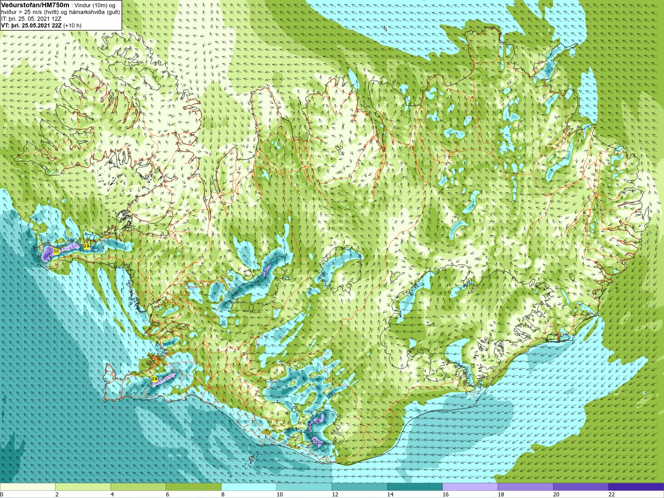Click the 16–18 m/s lavender legend swatch

coord(470,487)
